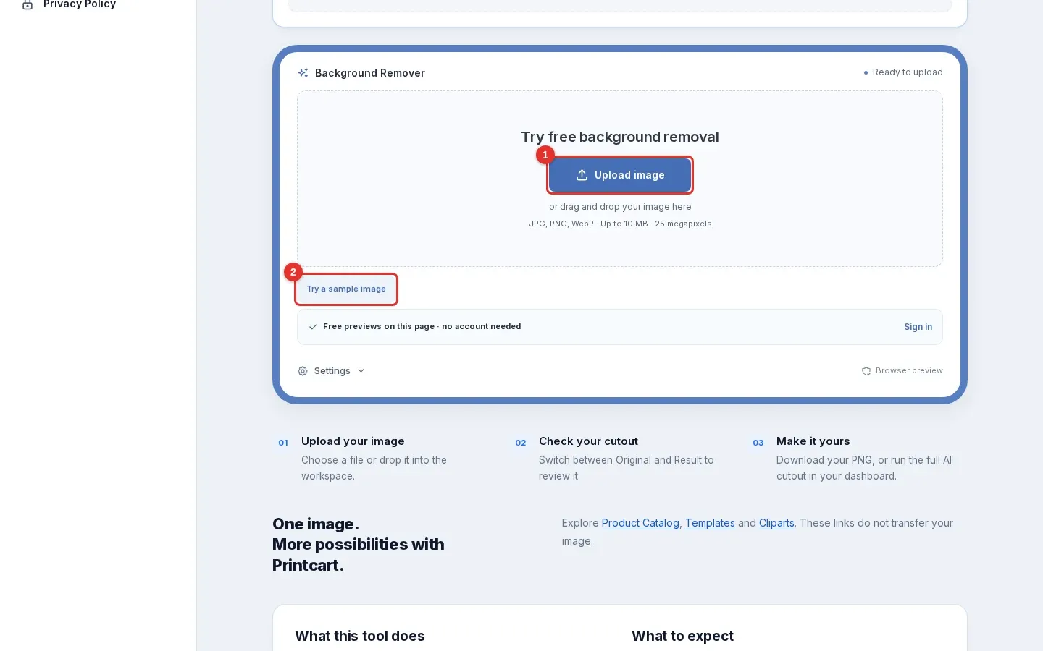Screen dimensions: 1043x651
Task: Open the Cliparts link
Action: tap(776, 523)
